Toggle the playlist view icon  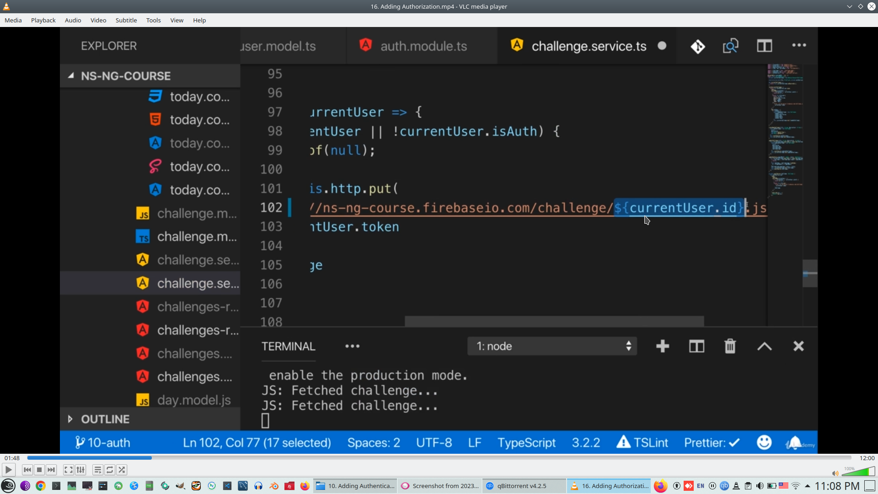pos(97,470)
